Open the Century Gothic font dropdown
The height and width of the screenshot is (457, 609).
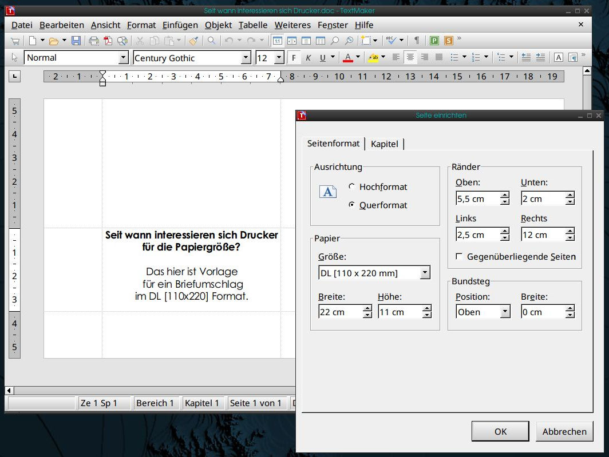(x=246, y=58)
